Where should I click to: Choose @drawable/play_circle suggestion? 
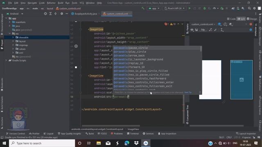(x=157, y=52)
